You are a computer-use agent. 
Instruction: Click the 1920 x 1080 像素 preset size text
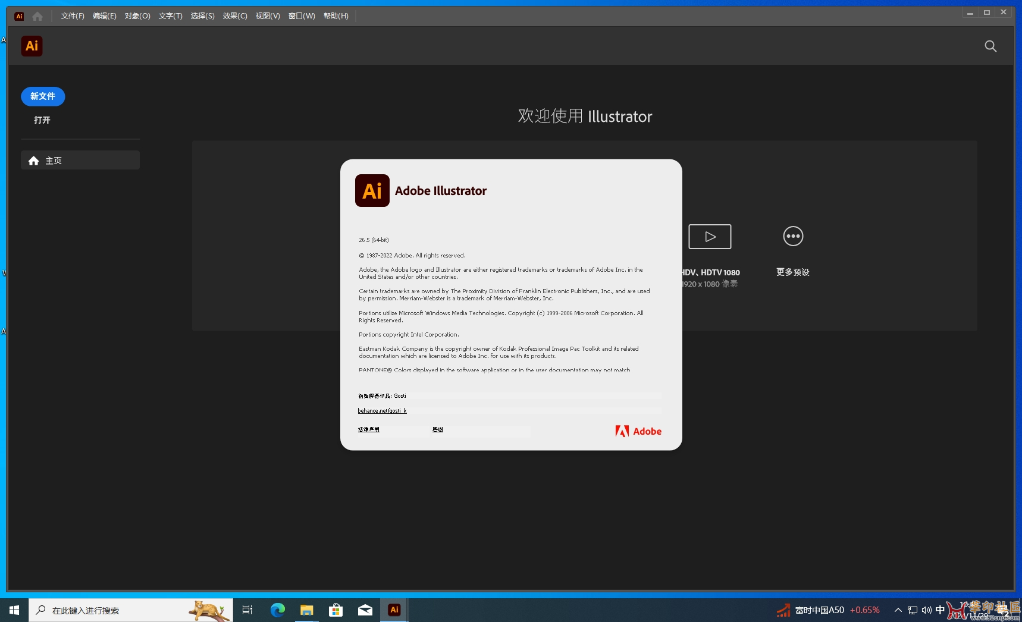pos(710,284)
